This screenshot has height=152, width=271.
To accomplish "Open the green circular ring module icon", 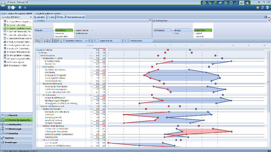I will point(231,3).
